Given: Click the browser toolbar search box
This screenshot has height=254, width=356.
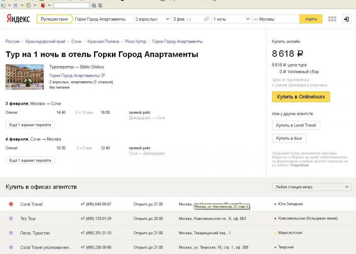Looking at the screenshot, I should (71, 5).
